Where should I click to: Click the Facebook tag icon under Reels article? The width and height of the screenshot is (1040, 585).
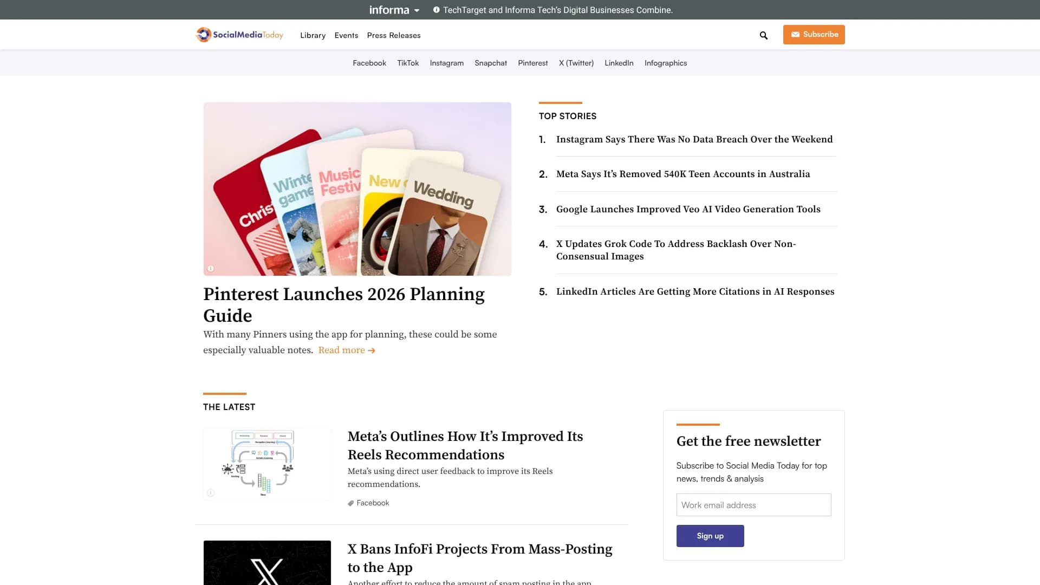[351, 503]
